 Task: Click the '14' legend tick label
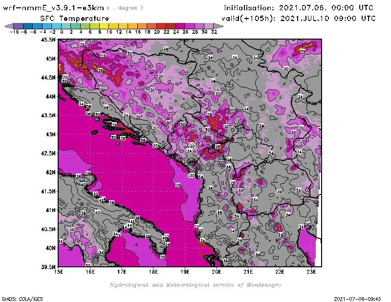coord(128,32)
